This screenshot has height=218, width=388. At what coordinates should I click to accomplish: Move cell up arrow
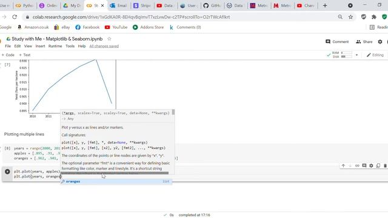point(343,165)
